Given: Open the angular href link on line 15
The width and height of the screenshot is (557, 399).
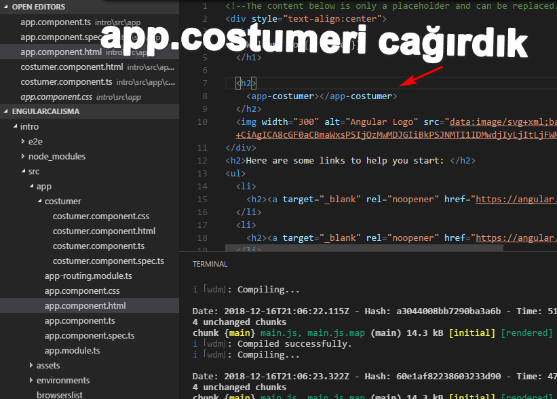Looking at the screenshot, I should tap(516, 199).
